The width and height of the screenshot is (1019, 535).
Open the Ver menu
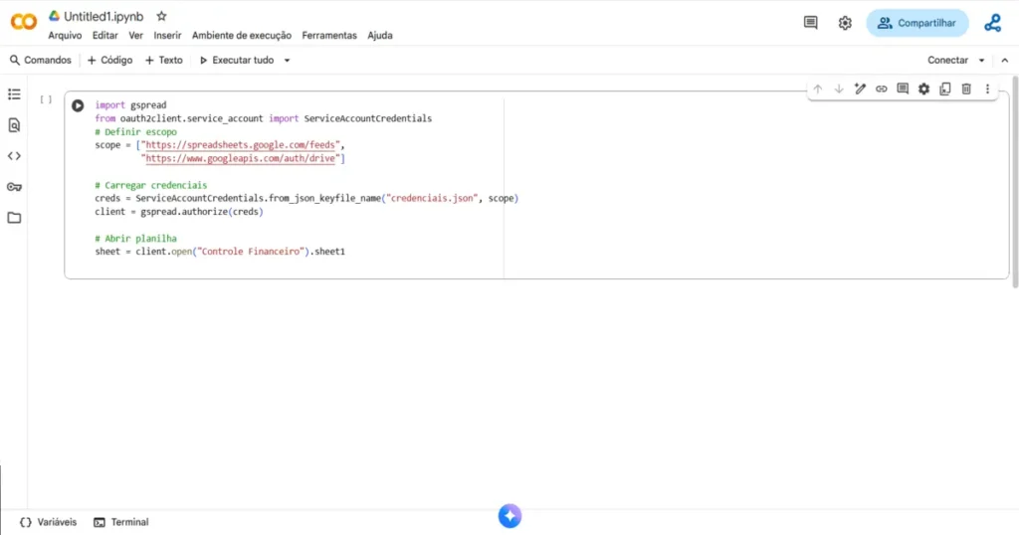coord(135,36)
